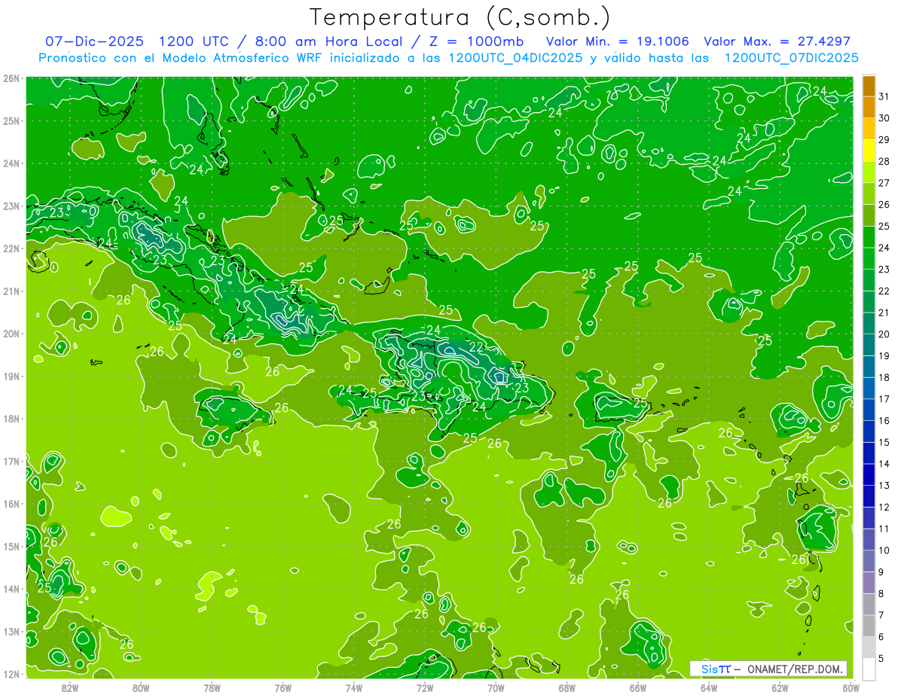Screen dimensions: 904x698
Task: Click the "26N" latitude axis label
Action: [x=11, y=78]
